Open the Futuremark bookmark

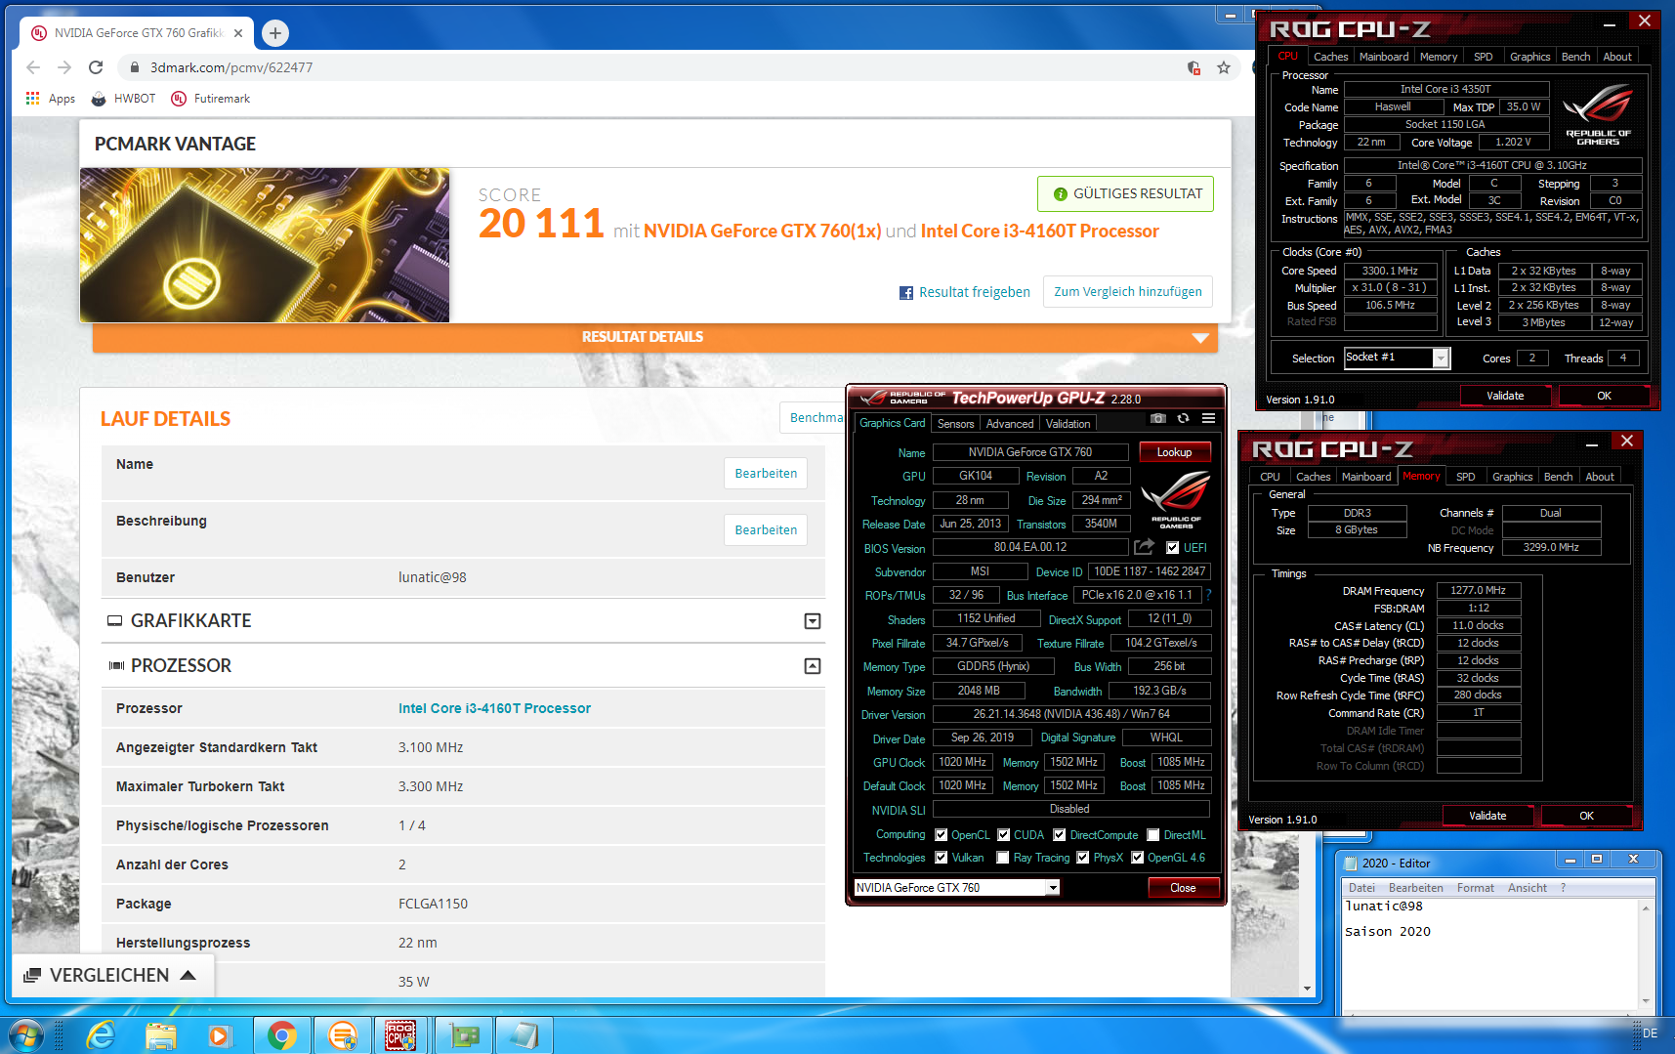[x=211, y=99]
